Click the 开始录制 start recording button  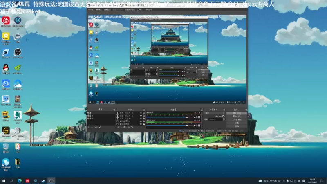click(x=237, y=117)
